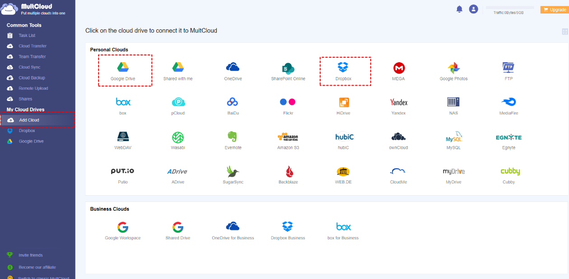Select CloudMe drive
The width and height of the screenshot is (569, 279).
[x=398, y=175]
